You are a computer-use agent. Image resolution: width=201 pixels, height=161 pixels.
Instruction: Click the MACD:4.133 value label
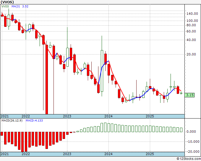coord(34,121)
